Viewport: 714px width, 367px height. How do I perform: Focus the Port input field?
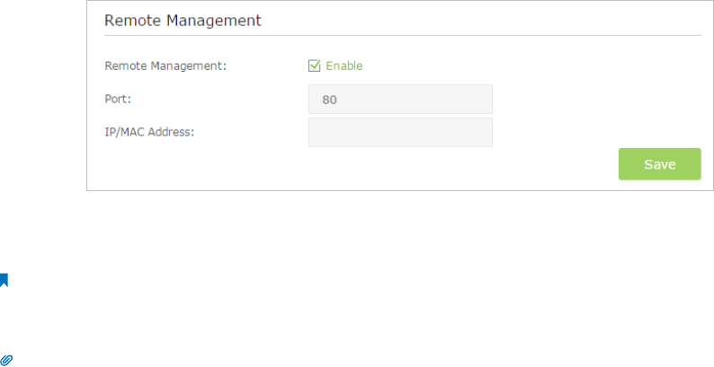point(400,99)
